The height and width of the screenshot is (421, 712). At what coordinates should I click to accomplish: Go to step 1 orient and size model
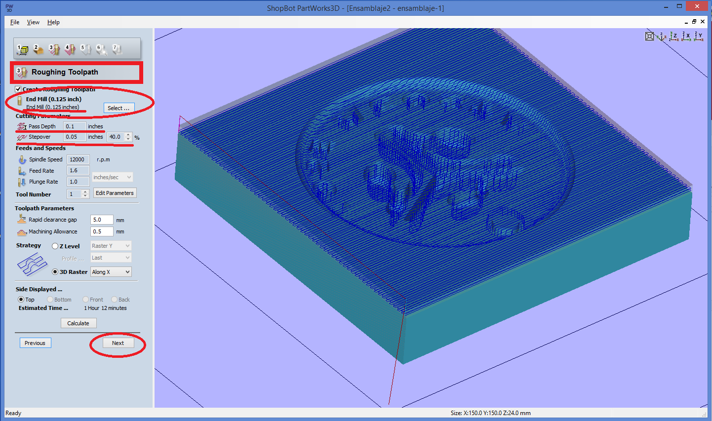[x=23, y=49]
